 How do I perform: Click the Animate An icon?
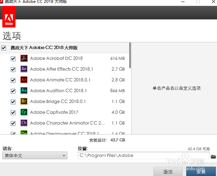point(24,80)
